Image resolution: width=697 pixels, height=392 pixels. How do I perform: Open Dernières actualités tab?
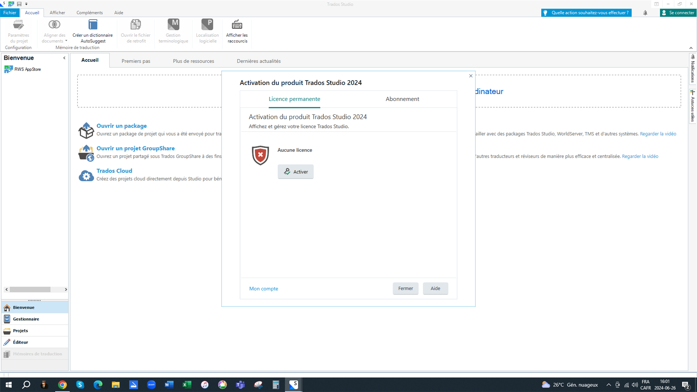[x=259, y=61]
